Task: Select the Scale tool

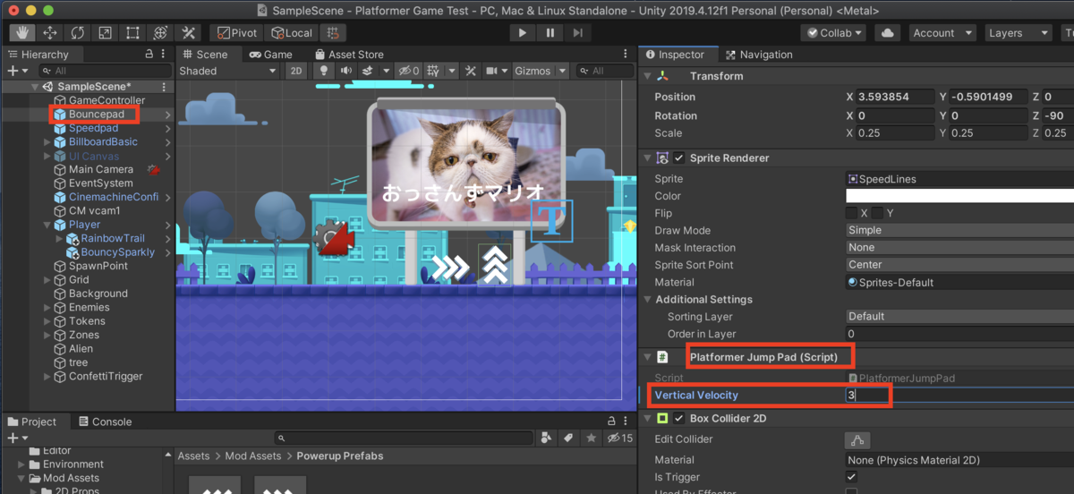Action: (x=106, y=33)
